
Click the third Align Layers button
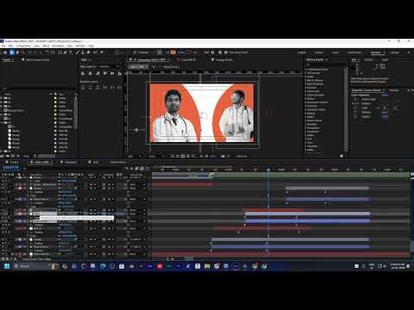tap(97, 73)
